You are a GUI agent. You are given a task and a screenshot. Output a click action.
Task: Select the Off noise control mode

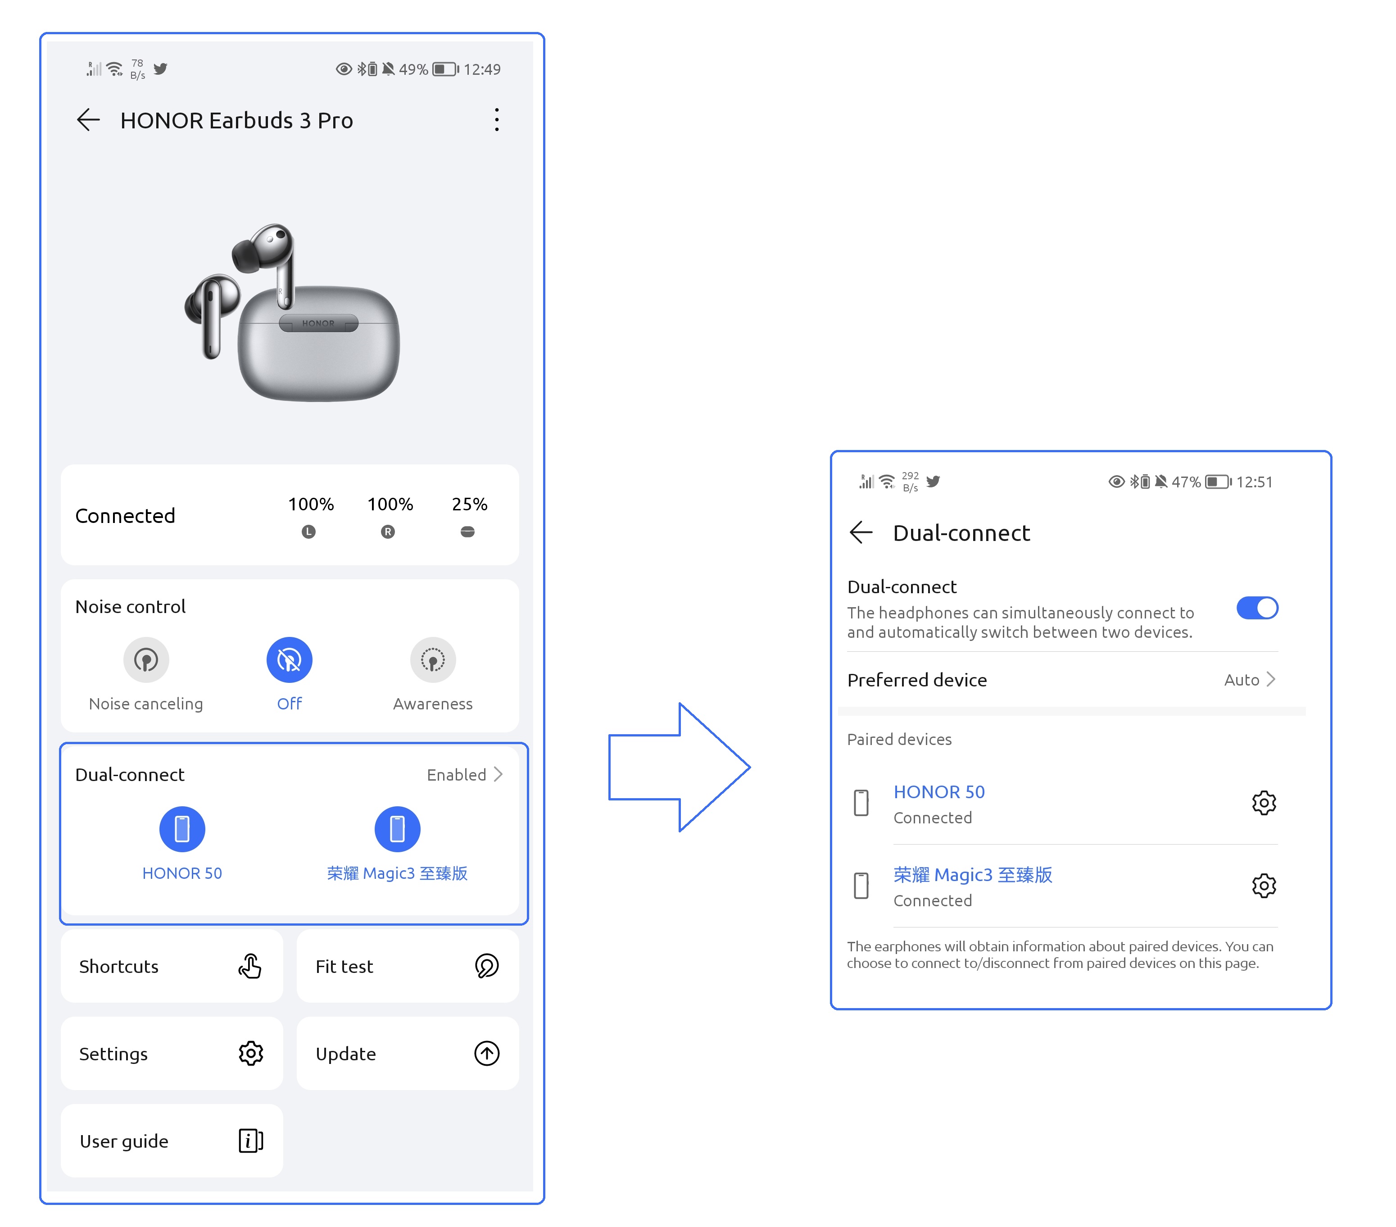coord(289,660)
